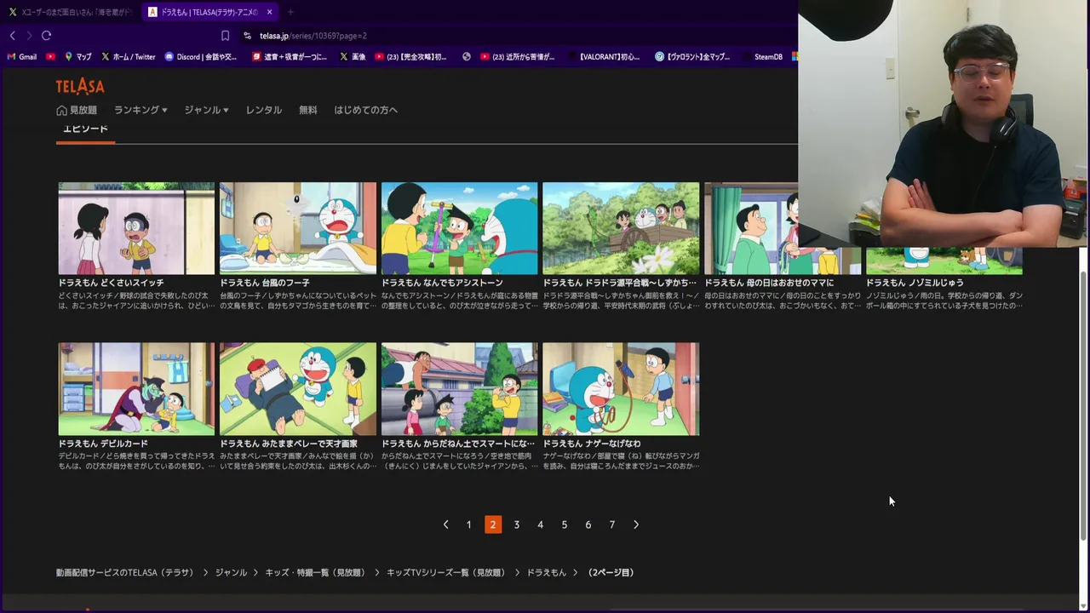
Task: Reload the page with refresh icon
Action: pyautogui.click(x=46, y=36)
